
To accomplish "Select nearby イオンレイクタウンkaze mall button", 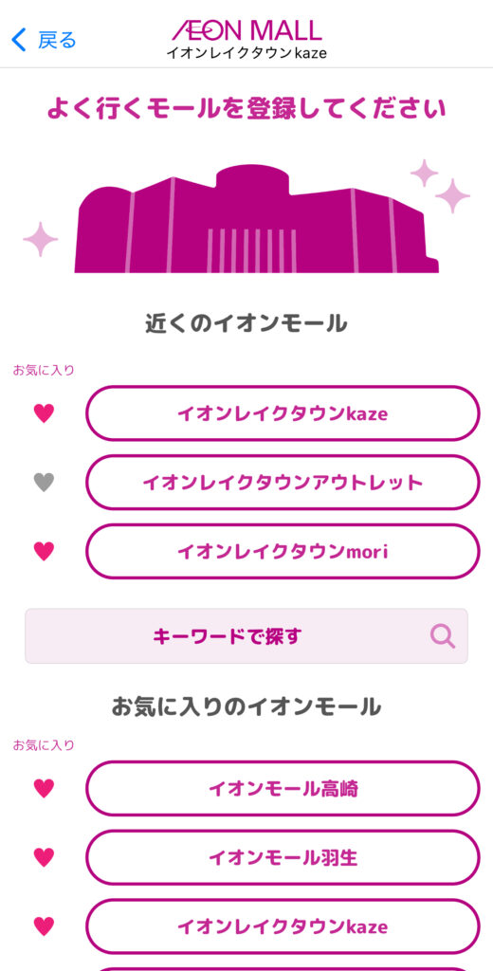I will 283,413.
